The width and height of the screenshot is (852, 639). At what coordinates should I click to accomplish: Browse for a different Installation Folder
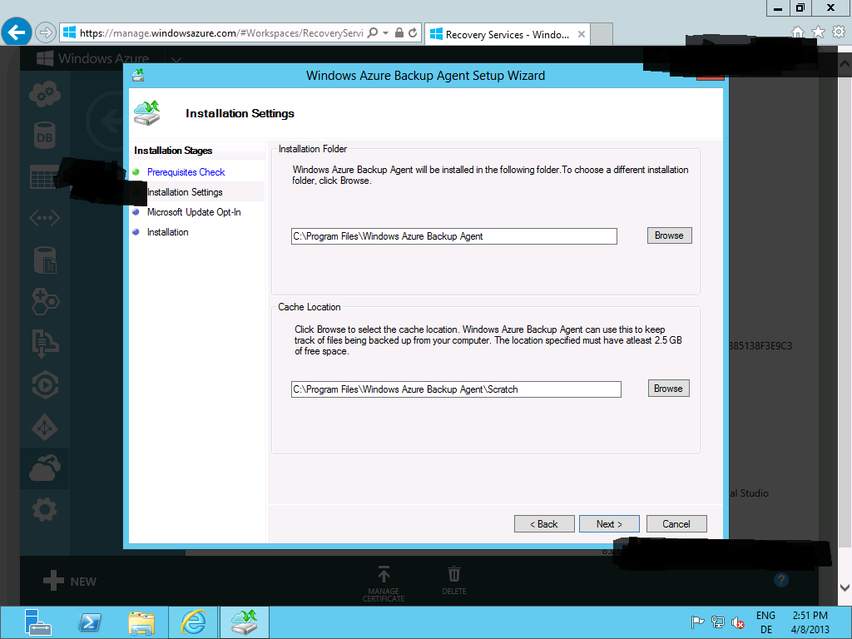click(x=669, y=235)
